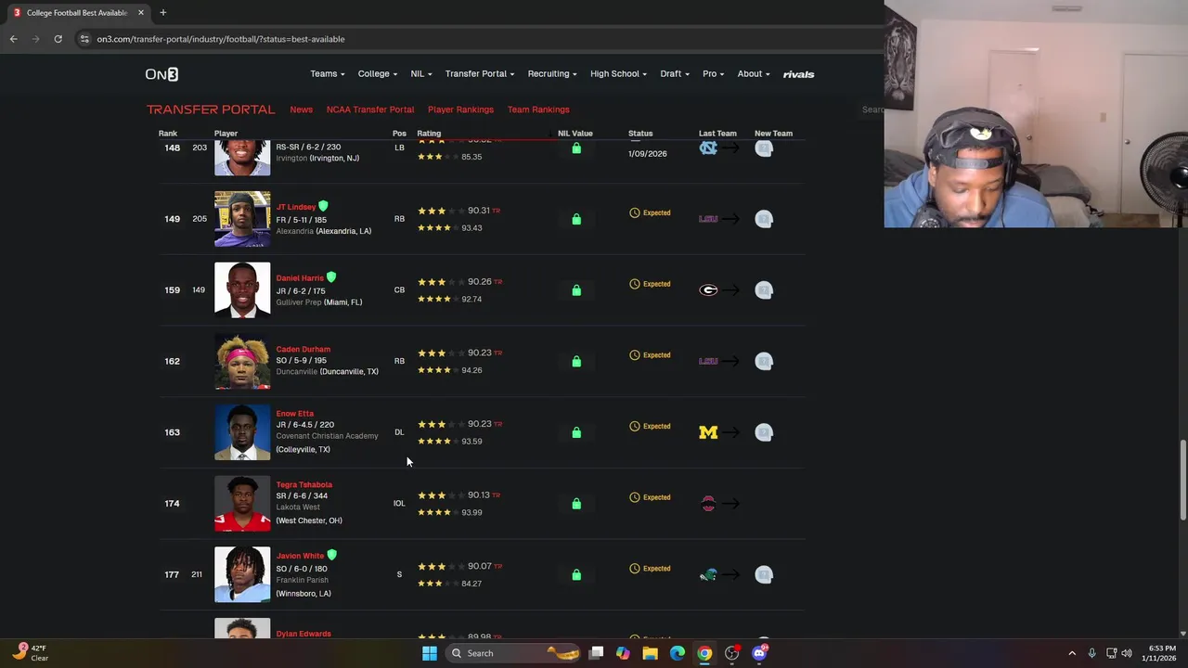Expand the NIL dropdown menu
This screenshot has height=668, width=1188.
(421, 74)
